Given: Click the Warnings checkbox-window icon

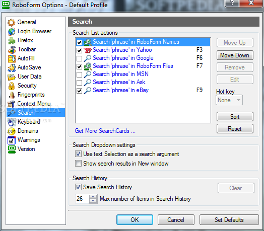Looking at the screenshot, I should coord(12,140).
